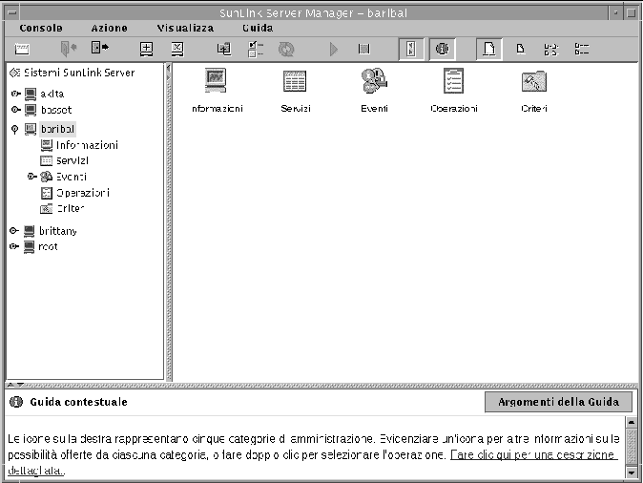Select the akita server in tree
Image resolution: width=643 pixels, height=483 pixels.
tap(52, 94)
